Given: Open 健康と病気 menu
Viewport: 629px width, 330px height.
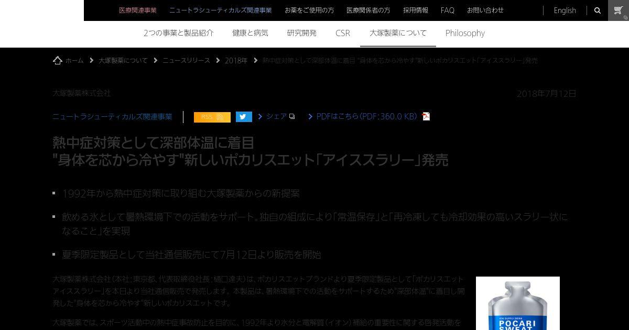Looking at the screenshot, I should tap(250, 33).
